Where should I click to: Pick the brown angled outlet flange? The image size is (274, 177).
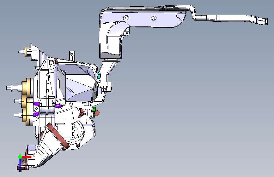click(x=57, y=136)
